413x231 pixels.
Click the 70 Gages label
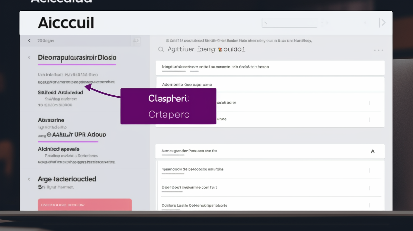46,40
